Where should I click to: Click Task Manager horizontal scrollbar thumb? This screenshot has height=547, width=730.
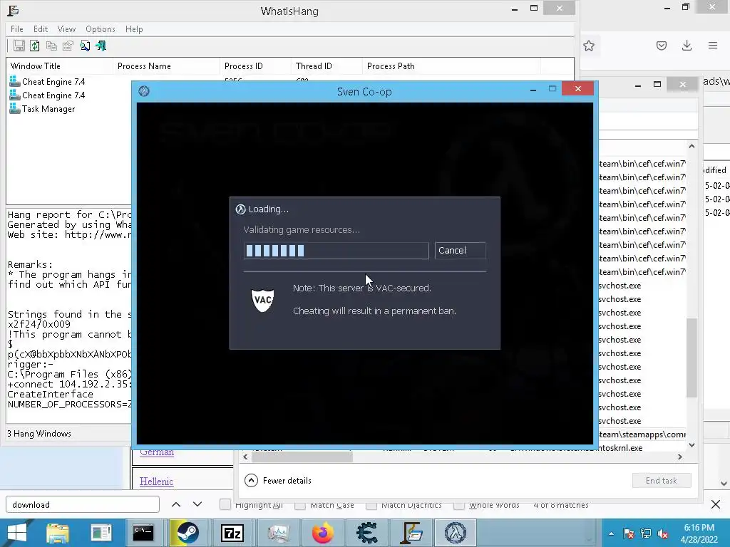coord(302,457)
